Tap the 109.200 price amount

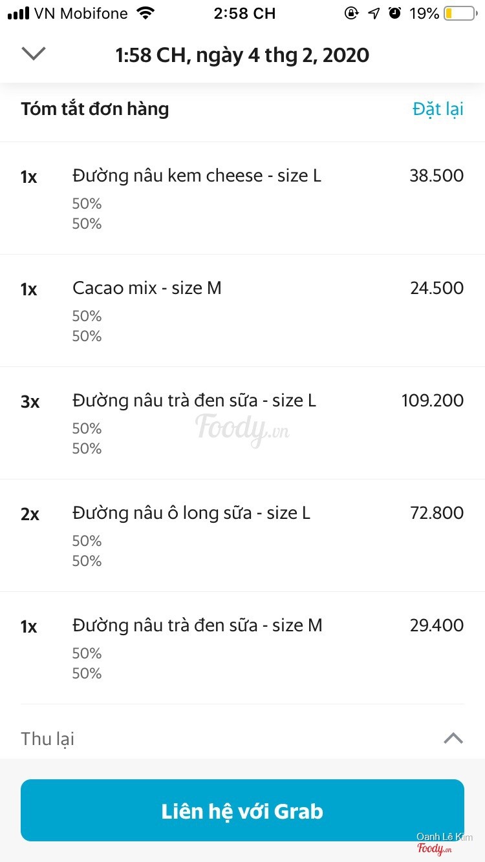coord(432,401)
